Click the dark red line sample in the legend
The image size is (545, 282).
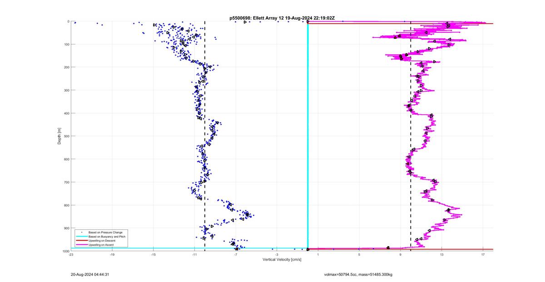[x=81, y=240]
